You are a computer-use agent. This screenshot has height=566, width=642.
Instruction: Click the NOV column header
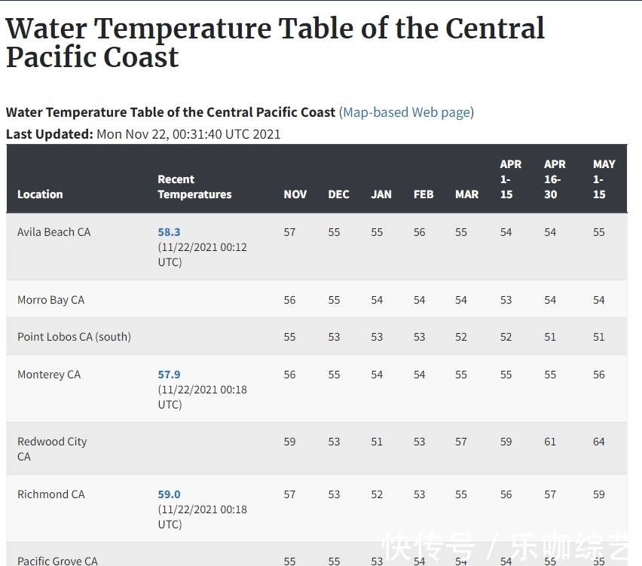pyautogui.click(x=295, y=194)
